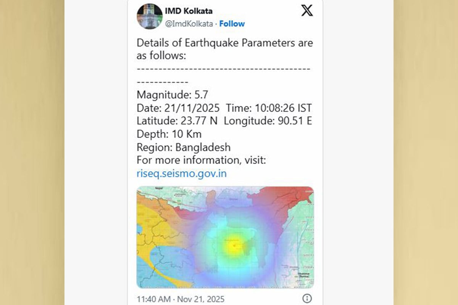Click the IMD Kolkata profile avatar

coord(150,16)
